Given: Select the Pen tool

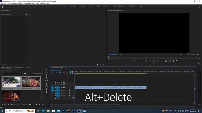Looking at the screenshot, I should pos(47,83).
